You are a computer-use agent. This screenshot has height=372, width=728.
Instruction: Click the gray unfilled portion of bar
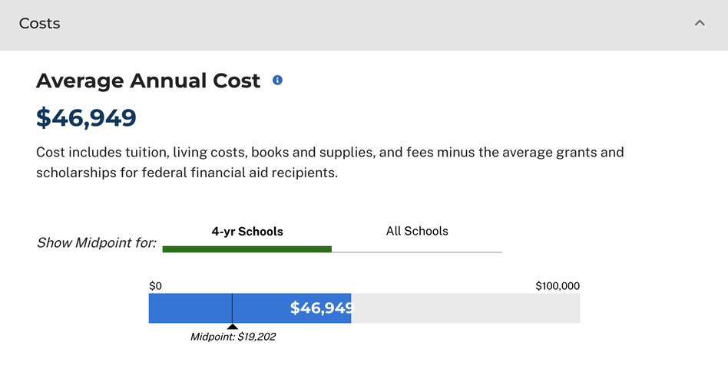[x=465, y=308]
